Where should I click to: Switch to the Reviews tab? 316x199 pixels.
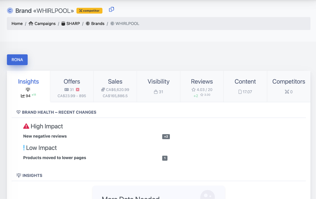coord(202,86)
